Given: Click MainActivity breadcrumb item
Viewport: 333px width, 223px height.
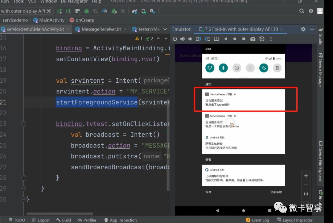Looking at the screenshot, I should pos(49,20).
